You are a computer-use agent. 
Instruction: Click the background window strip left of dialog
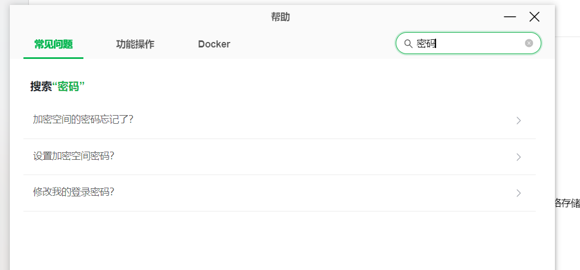[x=5, y=148]
